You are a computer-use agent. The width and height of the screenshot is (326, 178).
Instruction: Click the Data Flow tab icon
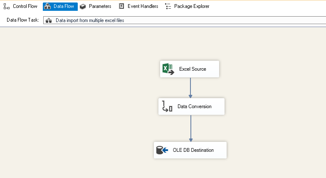pos(48,7)
